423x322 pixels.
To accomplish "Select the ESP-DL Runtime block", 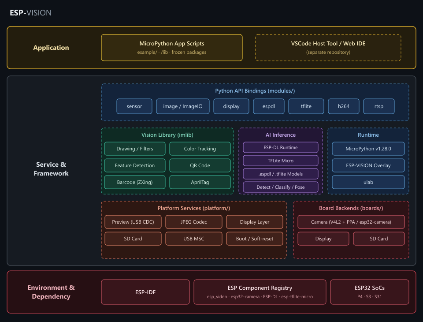I will tap(281, 147).
